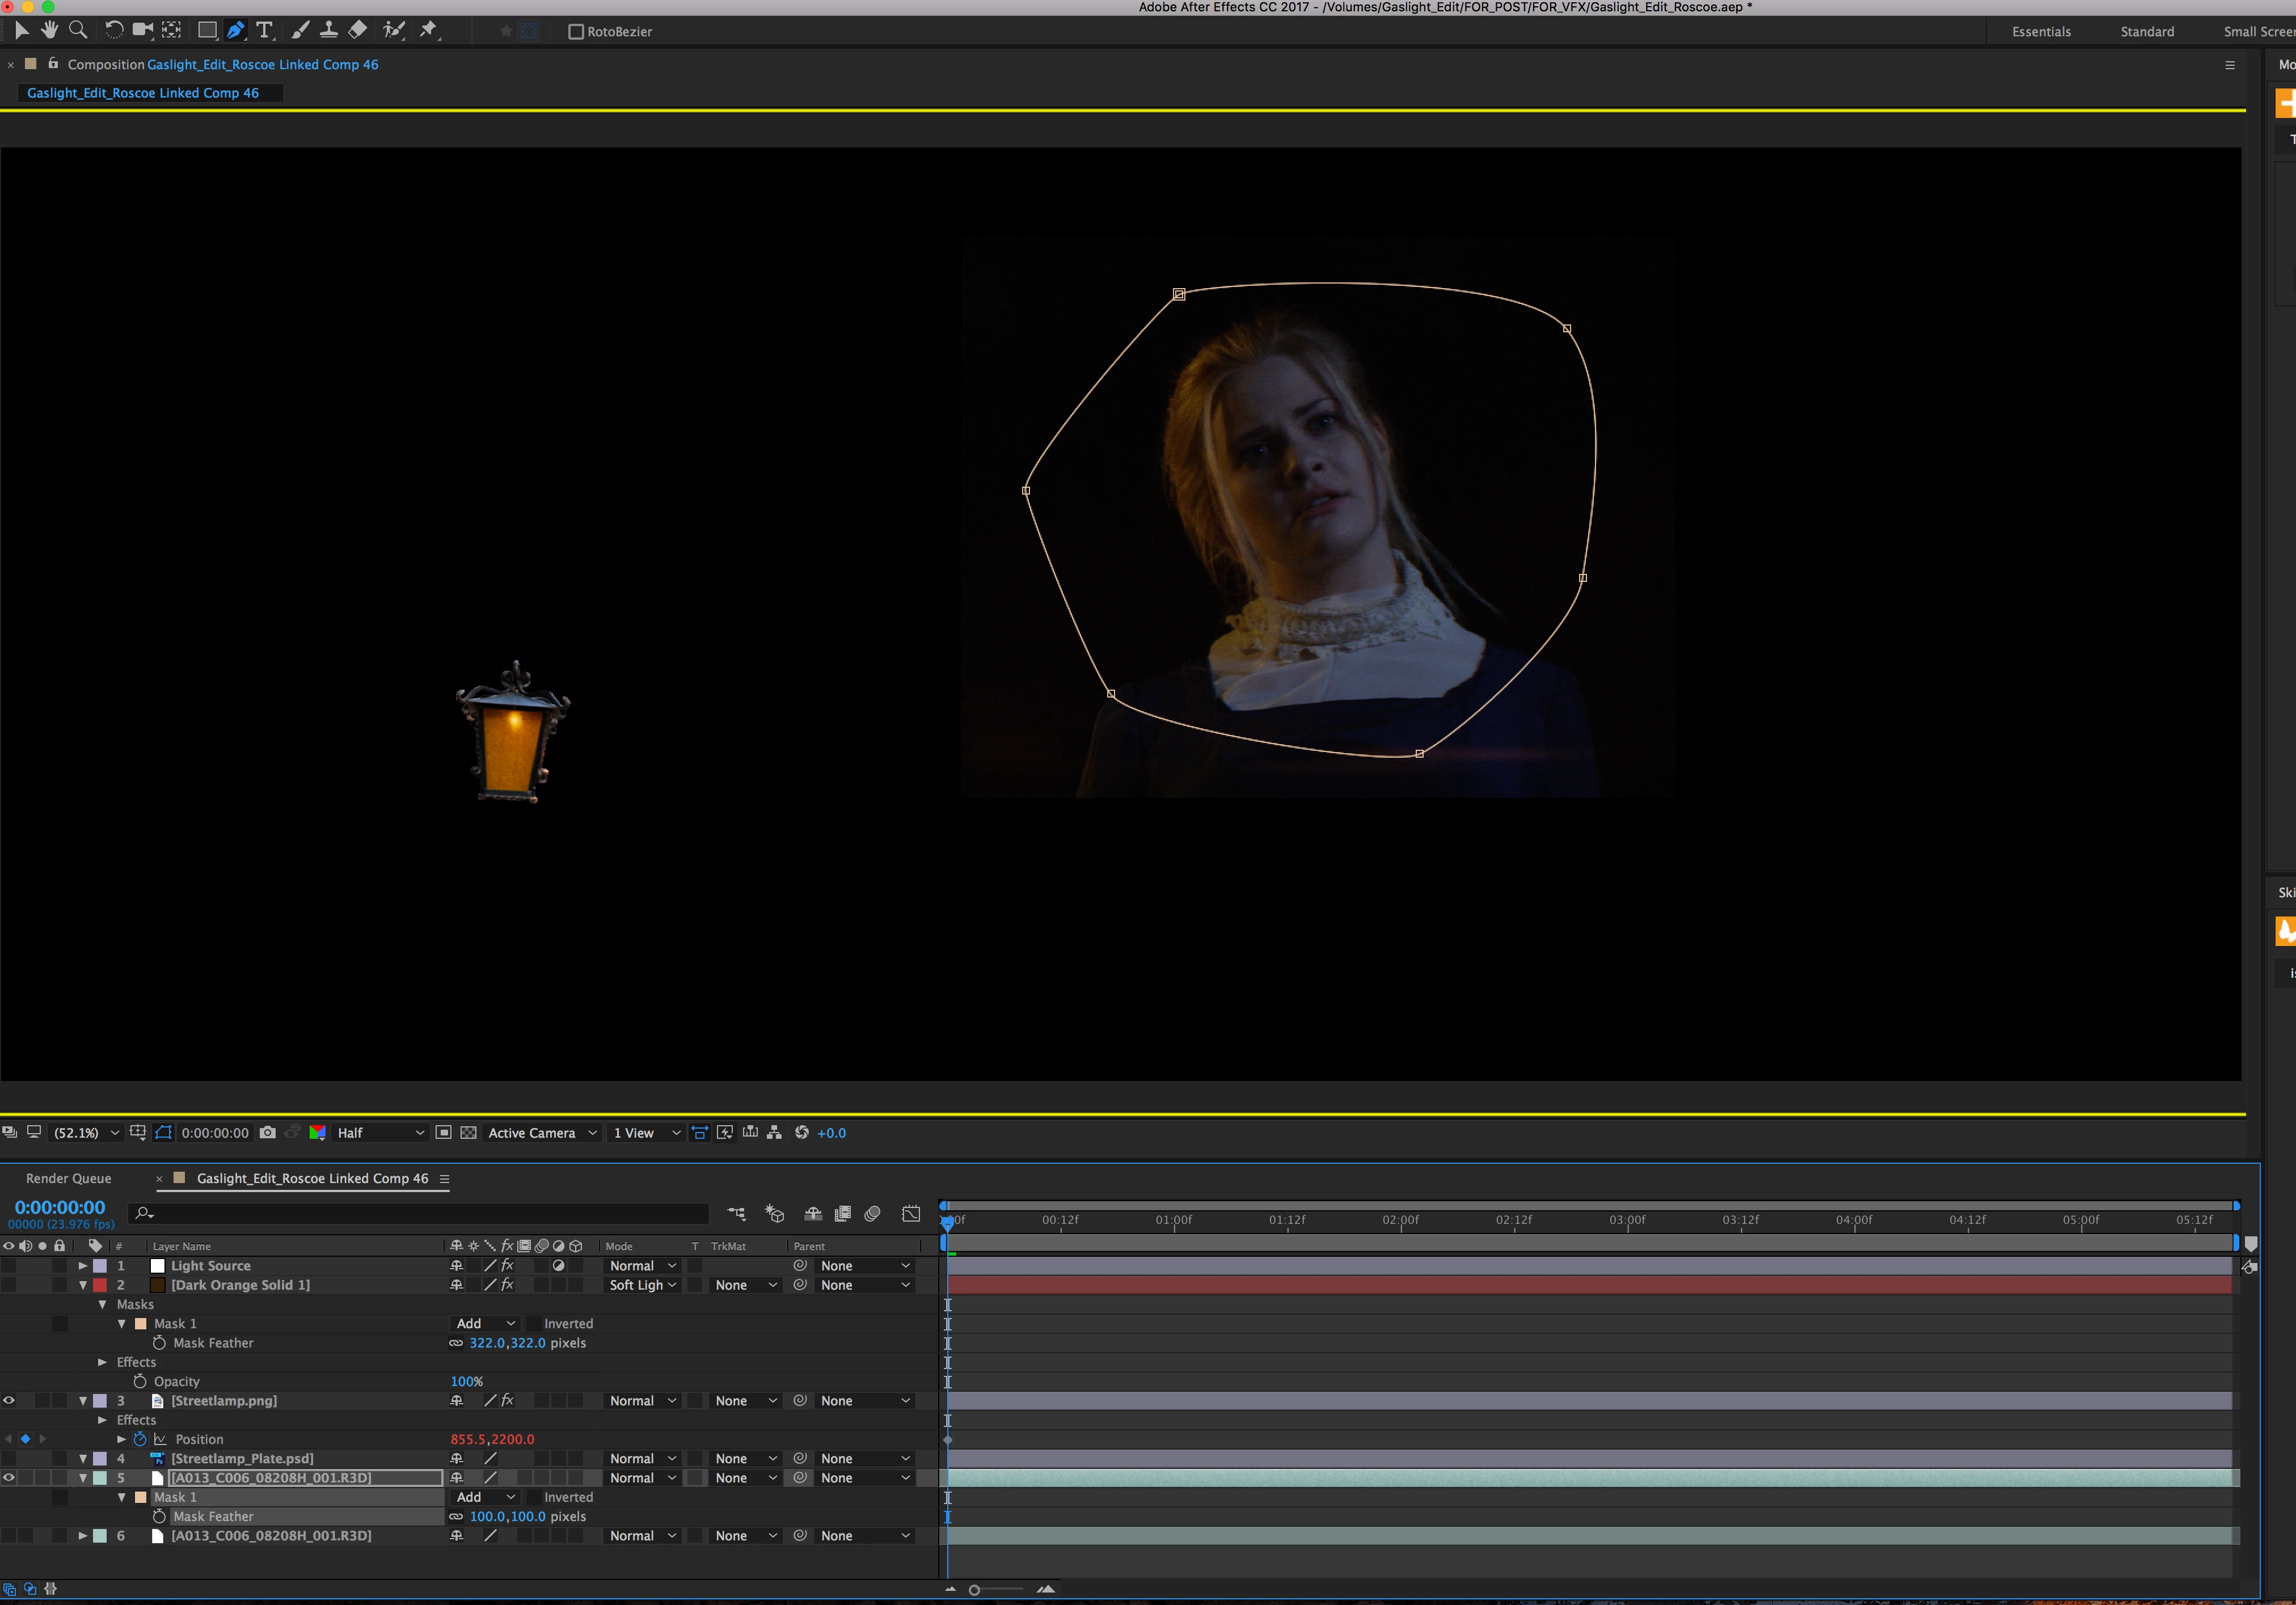Select the Clone Stamp tool
The image size is (2296, 1605).
coord(328,30)
